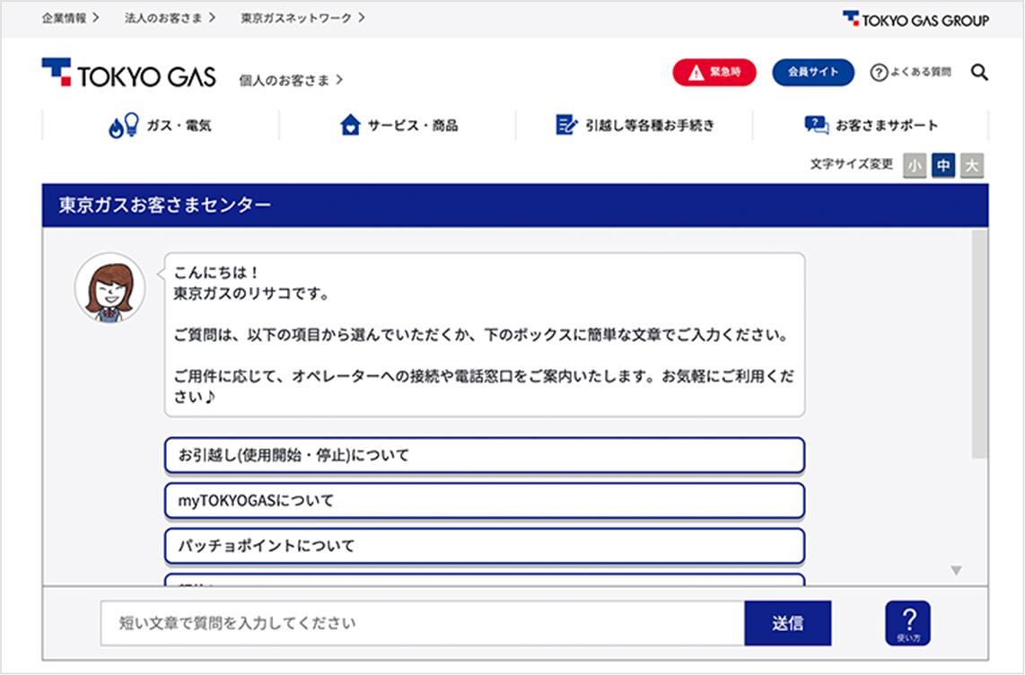The width and height of the screenshot is (1025, 675).
Task: Click the flame and bulb ガス・電気 icon
Action: click(124, 125)
